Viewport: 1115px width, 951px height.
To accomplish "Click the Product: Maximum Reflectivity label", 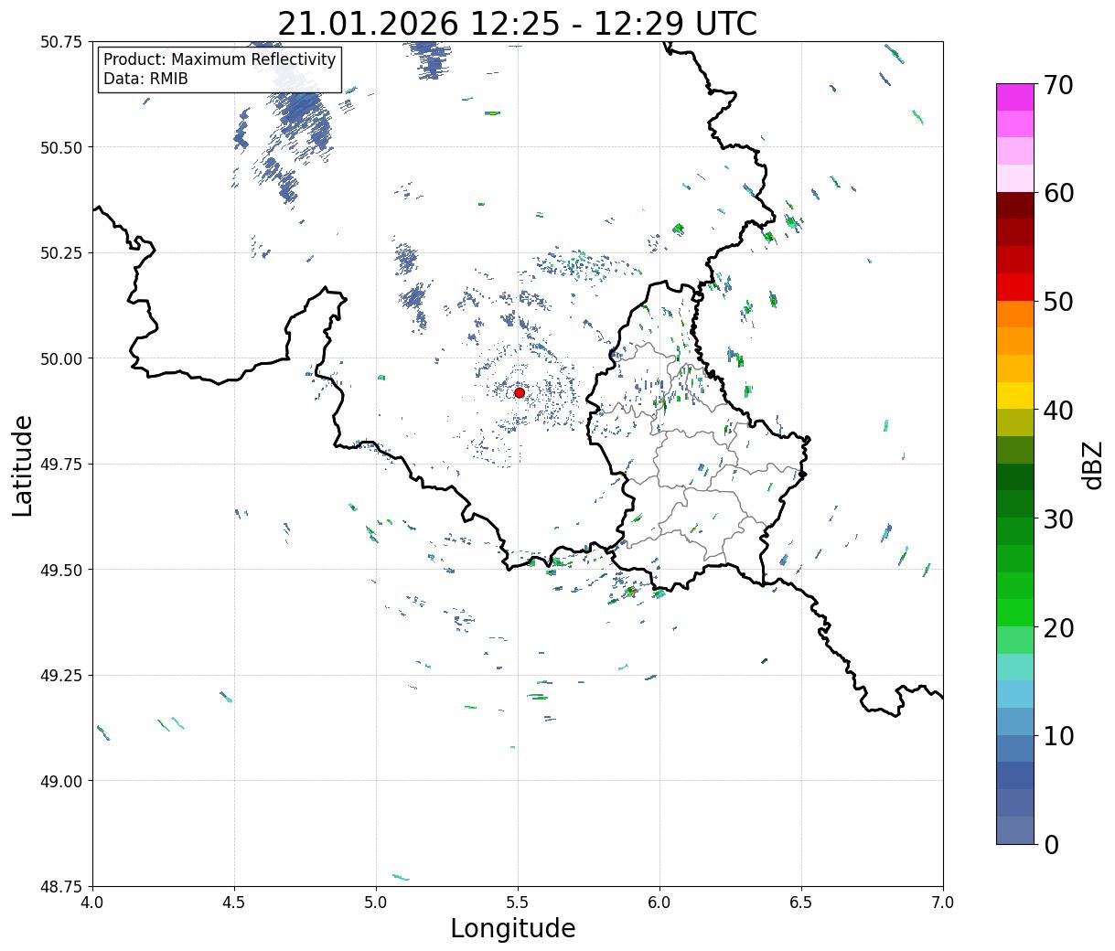I will click(x=220, y=59).
